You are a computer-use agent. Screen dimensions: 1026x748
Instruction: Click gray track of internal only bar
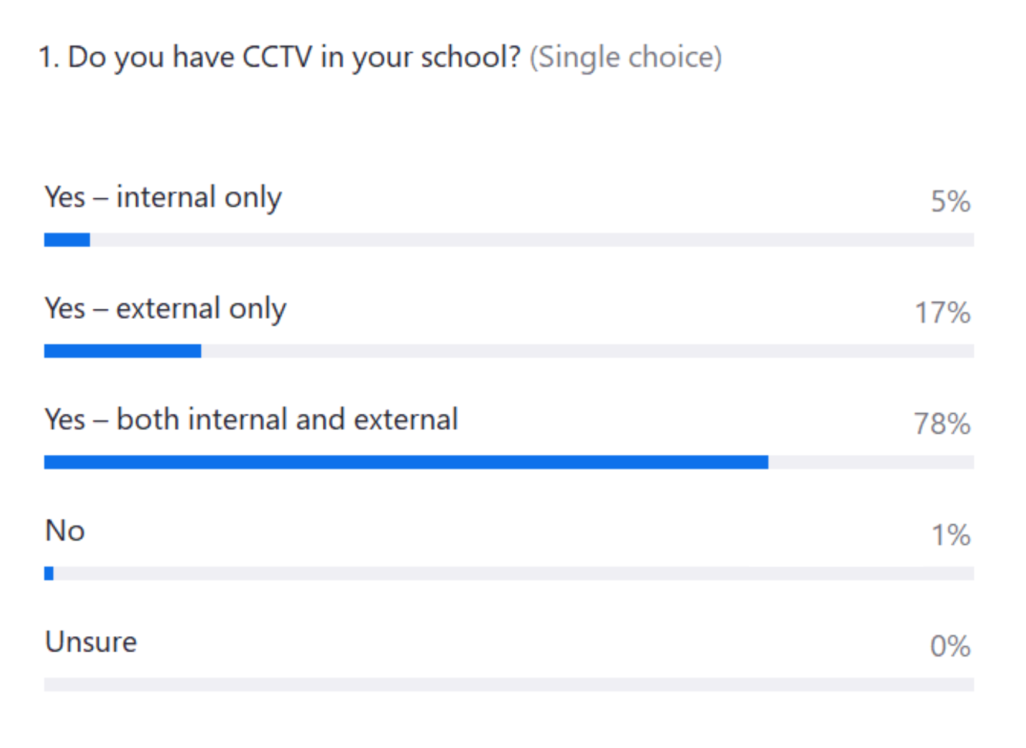point(532,240)
